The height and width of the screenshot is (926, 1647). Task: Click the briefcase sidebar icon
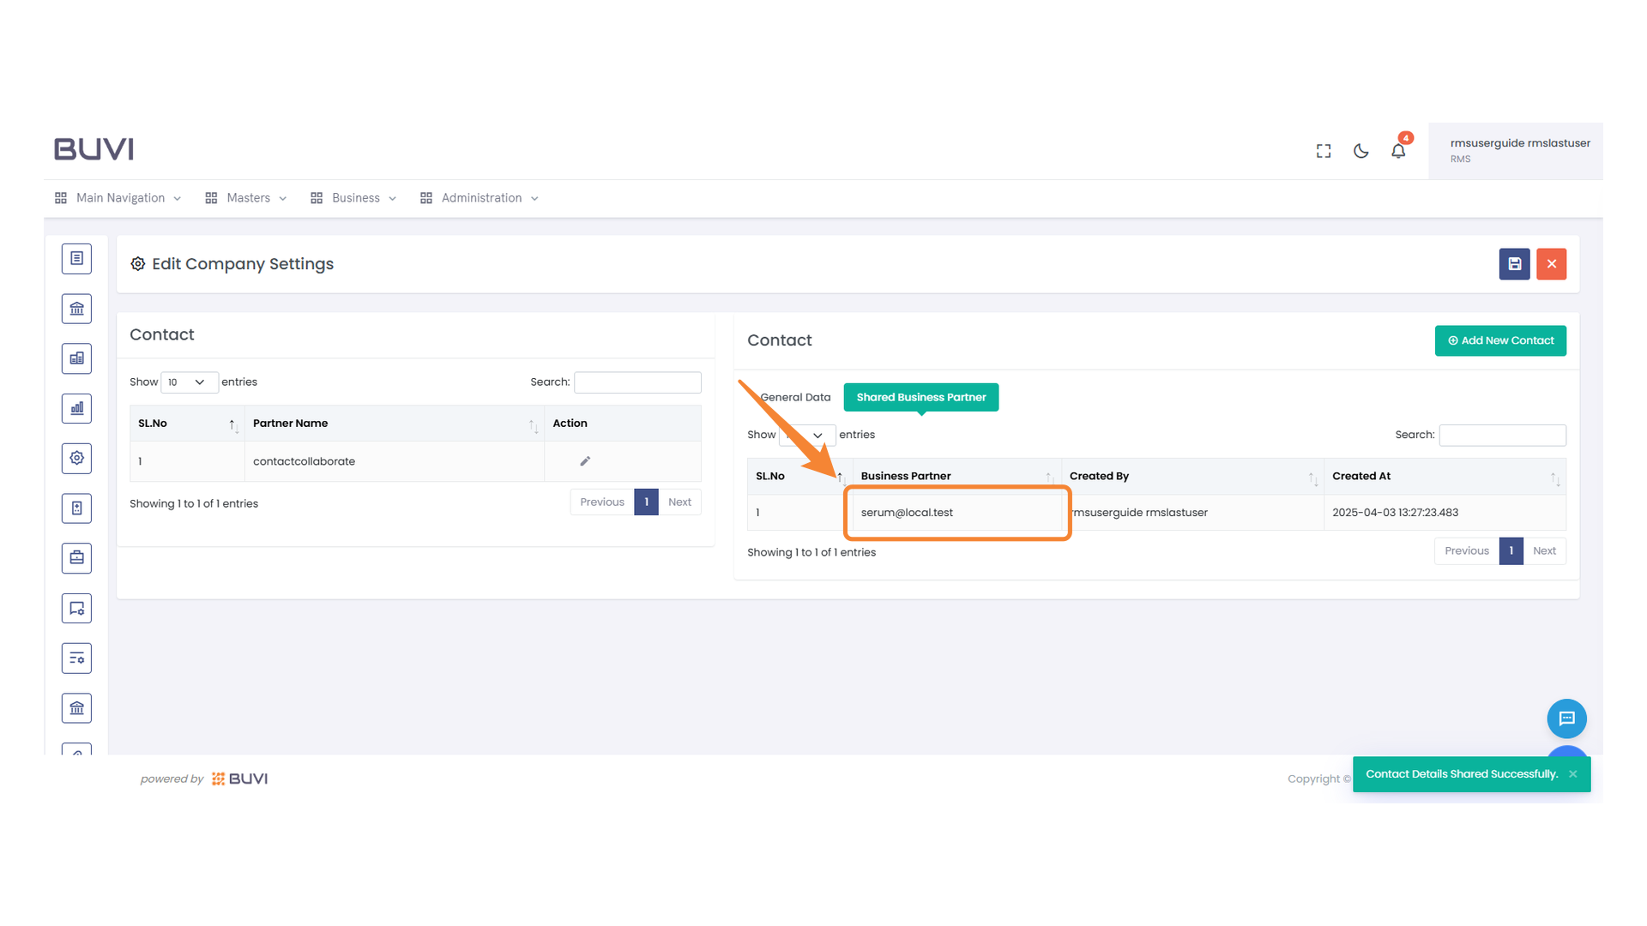click(76, 558)
